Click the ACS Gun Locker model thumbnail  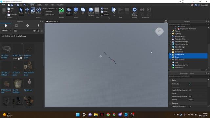pyautogui.click(x=6, y=49)
